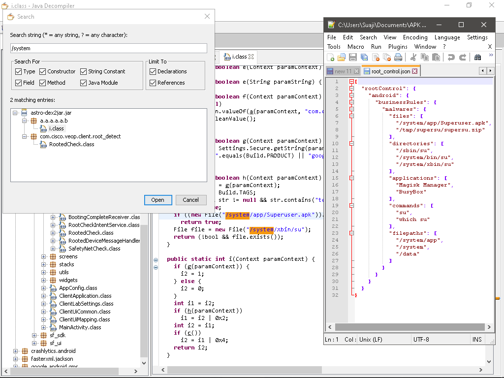Toggle the Declarations checkbox

pyautogui.click(x=153, y=71)
